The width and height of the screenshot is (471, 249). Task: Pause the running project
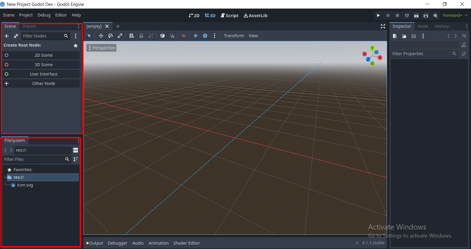(388, 15)
